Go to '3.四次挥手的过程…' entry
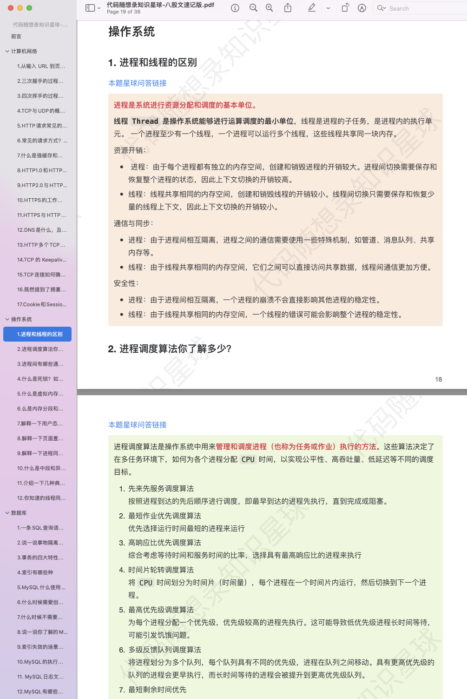 [40, 96]
